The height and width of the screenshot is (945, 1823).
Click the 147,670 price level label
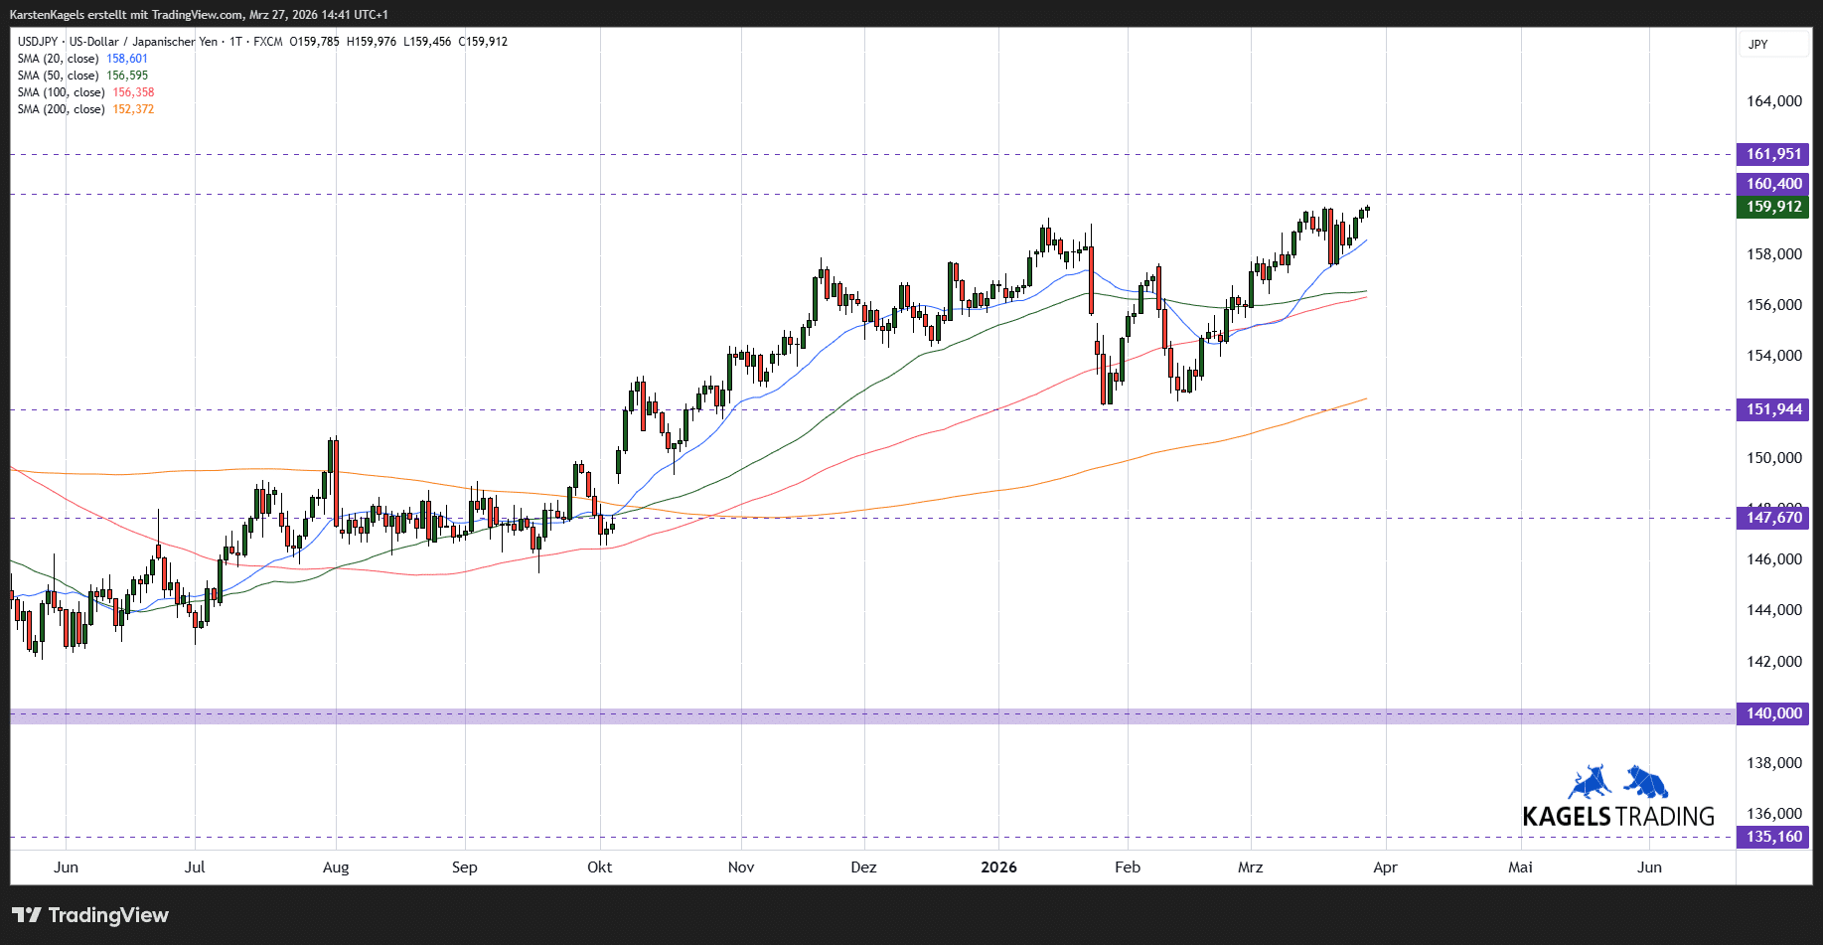click(1773, 518)
